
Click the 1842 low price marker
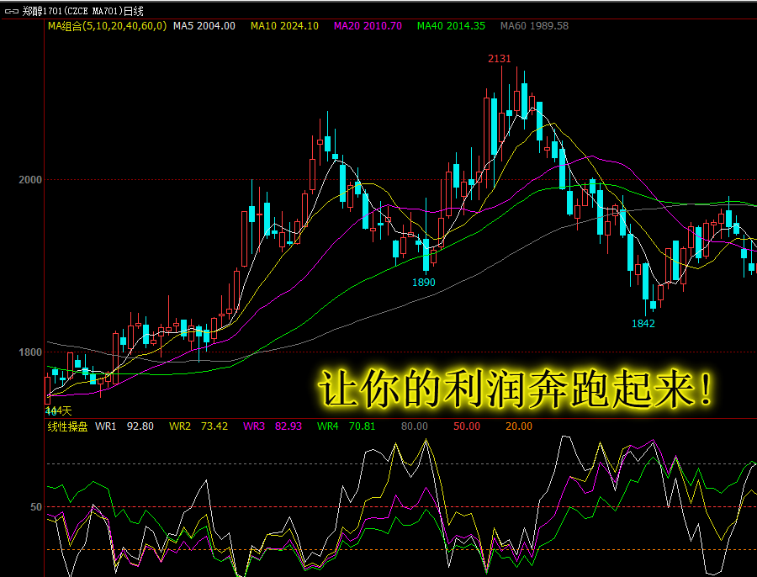click(643, 324)
